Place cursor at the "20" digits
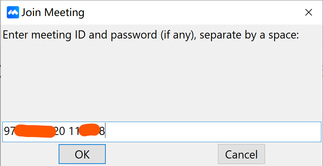The height and width of the screenshot is (166, 323). [x=60, y=131]
